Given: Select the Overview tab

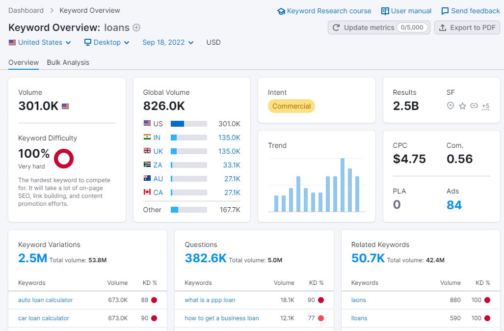Looking at the screenshot, I should click(x=24, y=62).
